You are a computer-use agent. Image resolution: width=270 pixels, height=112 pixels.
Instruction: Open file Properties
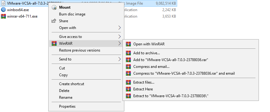point(86,106)
